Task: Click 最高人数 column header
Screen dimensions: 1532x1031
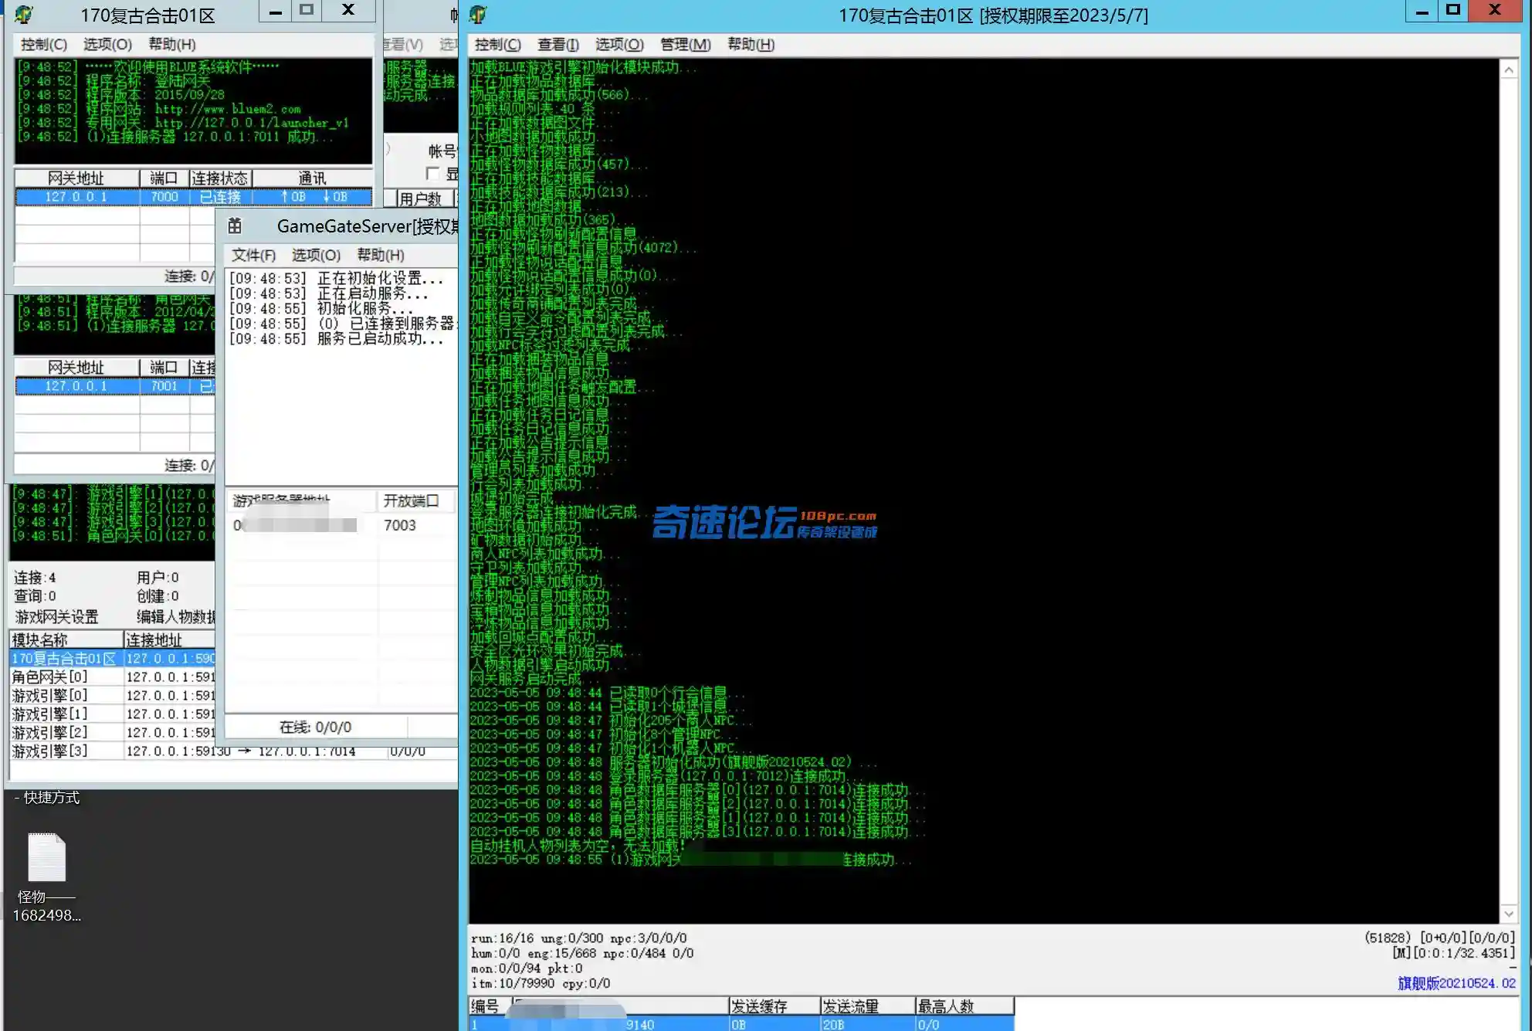Action: click(x=964, y=1006)
